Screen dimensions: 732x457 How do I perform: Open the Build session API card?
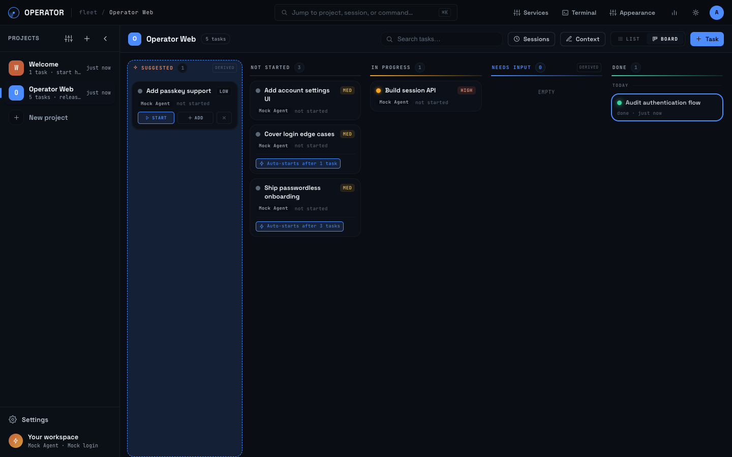pos(426,96)
